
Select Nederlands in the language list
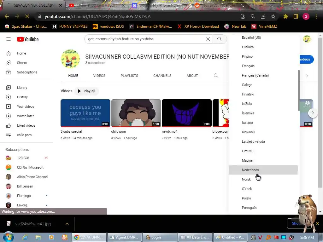point(263,170)
